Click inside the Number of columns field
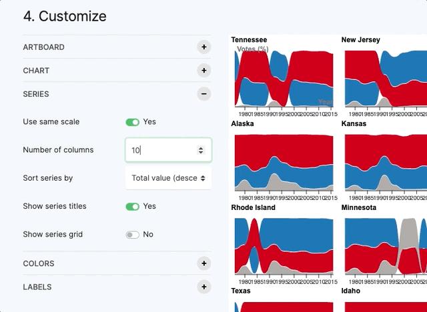Image resolution: width=427 pixels, height=312 pixels. [x=160, y=151]
